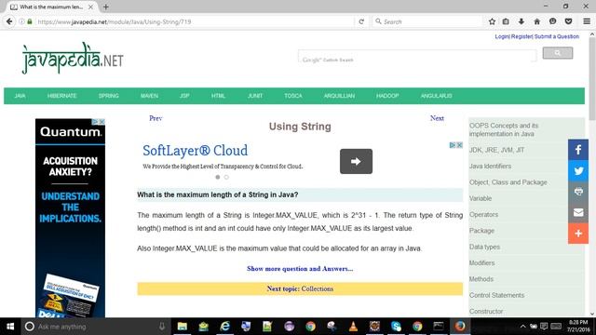This screenshot has height=335, width=596.
Task: Open the Data types sidebar topic
Action: pyautogui.click(x=484, y=247)
